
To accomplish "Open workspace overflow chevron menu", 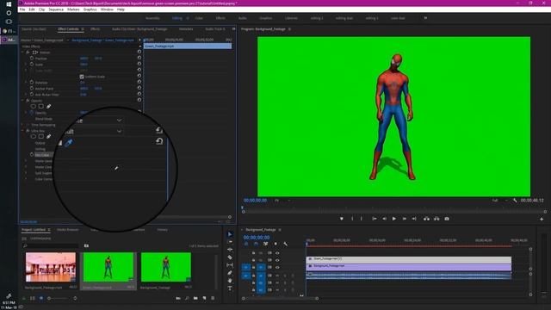I will 425,18.
